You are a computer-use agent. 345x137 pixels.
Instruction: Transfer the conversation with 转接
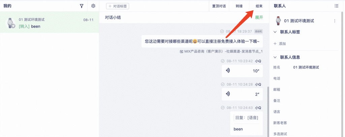tap(239, 6)
